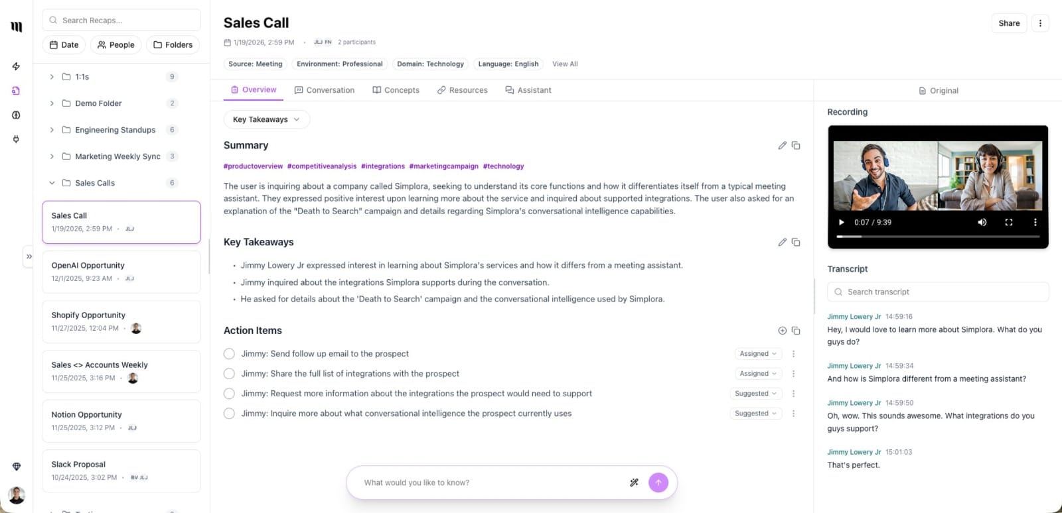This screenshot has width=1062, height=513.
Task: Click the View All link
Action: pos(565,64)
